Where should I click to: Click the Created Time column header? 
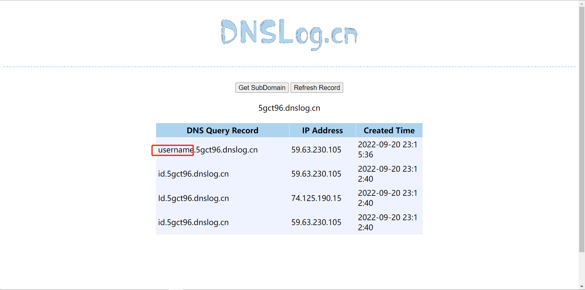tap(389, 131)
